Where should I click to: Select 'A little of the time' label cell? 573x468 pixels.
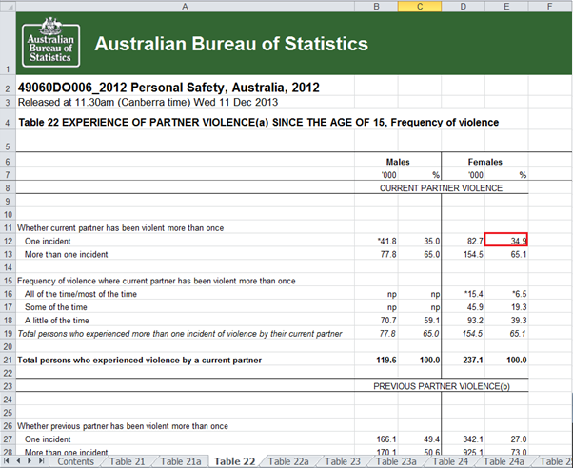coord(185,321)
